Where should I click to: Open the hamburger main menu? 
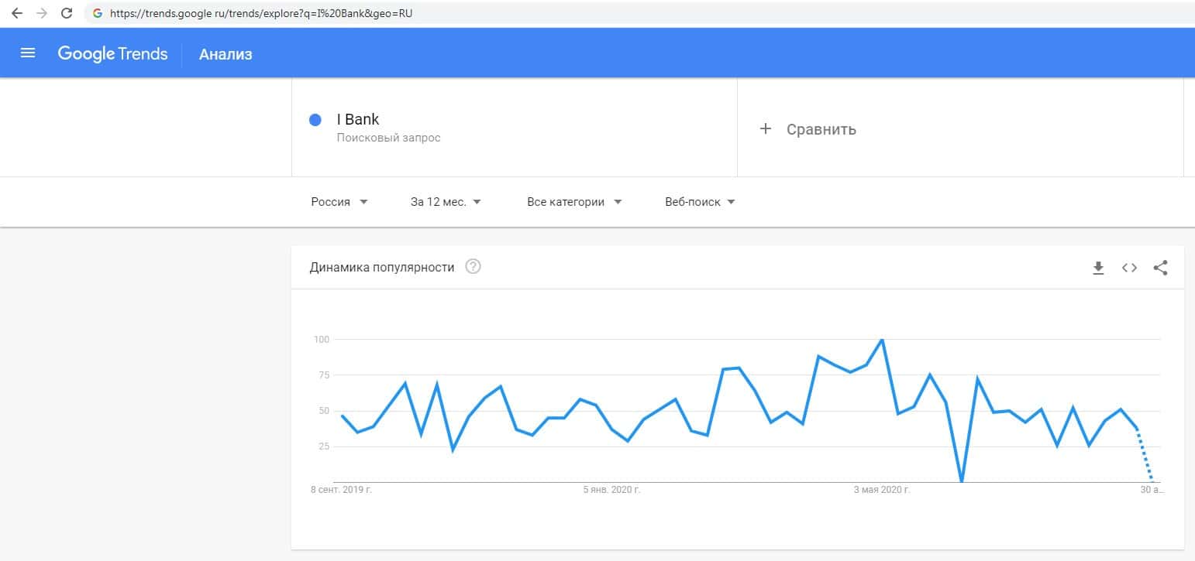(28, 53)
